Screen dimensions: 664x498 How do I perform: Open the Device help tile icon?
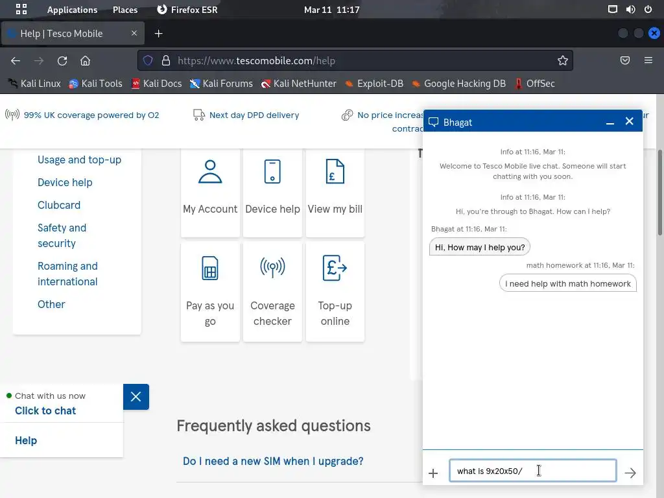coord(272,171)
